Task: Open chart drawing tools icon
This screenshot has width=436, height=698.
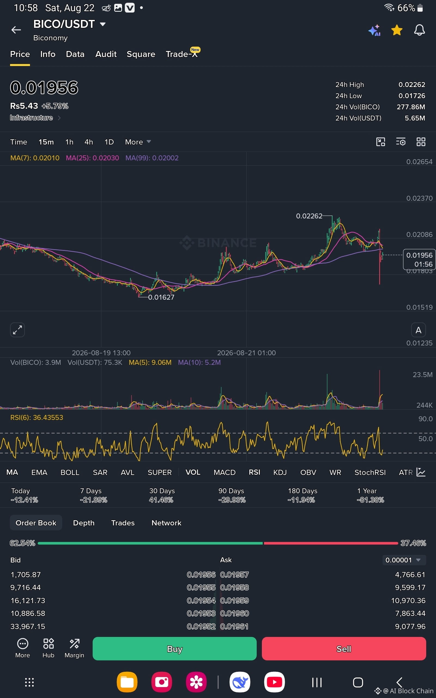Action: pyautogui.click(x=381, y=142)
